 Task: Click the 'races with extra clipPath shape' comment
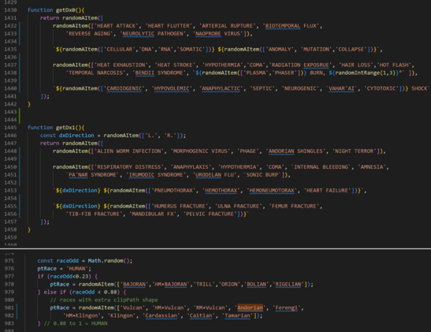click(104, 300)
